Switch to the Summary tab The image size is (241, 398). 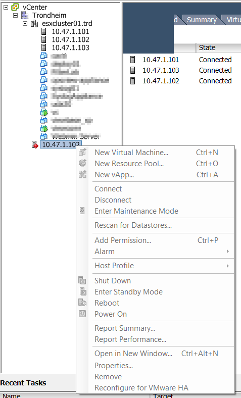[202, 20]
